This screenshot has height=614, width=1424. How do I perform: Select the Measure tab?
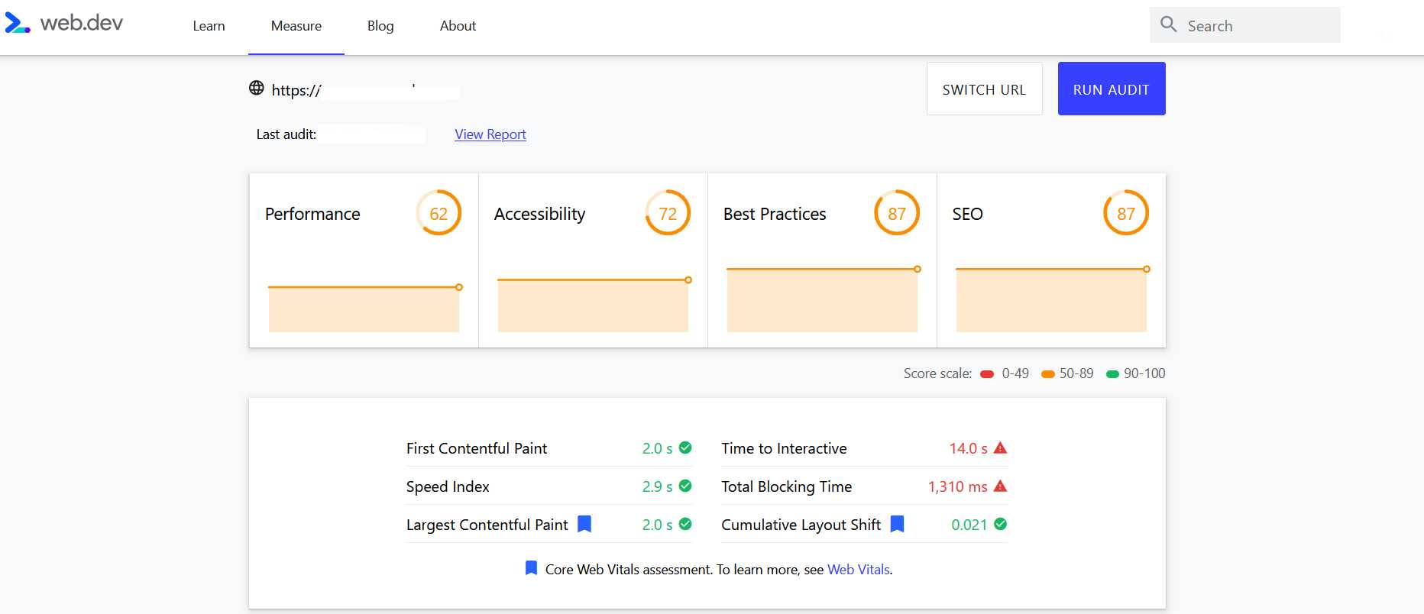pyautogui.click(x=296, y=26)
